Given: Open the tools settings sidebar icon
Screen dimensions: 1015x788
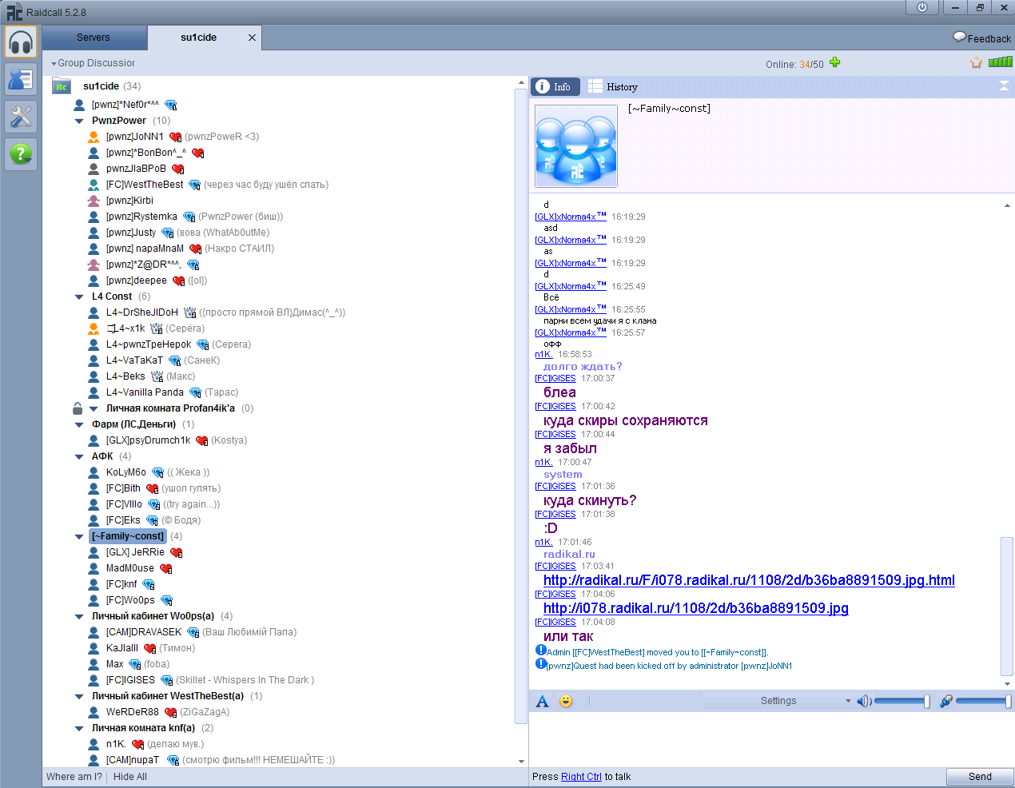Looking at the screenshot, I should (21, 117).
